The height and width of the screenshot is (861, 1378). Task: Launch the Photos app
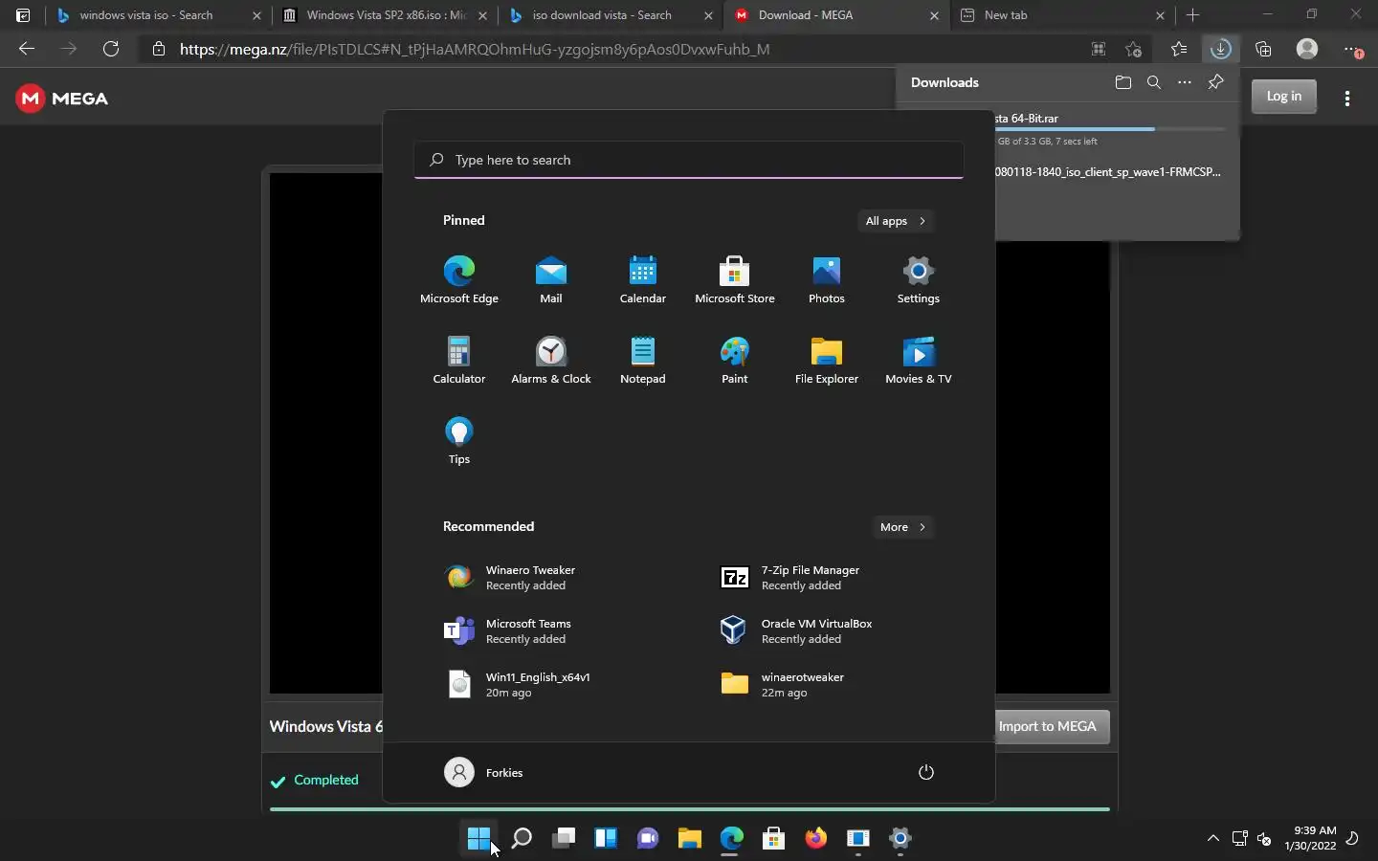click(827, 279)
